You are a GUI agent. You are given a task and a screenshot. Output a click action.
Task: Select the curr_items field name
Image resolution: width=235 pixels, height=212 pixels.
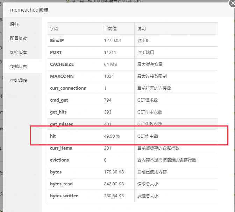(61, 148)
